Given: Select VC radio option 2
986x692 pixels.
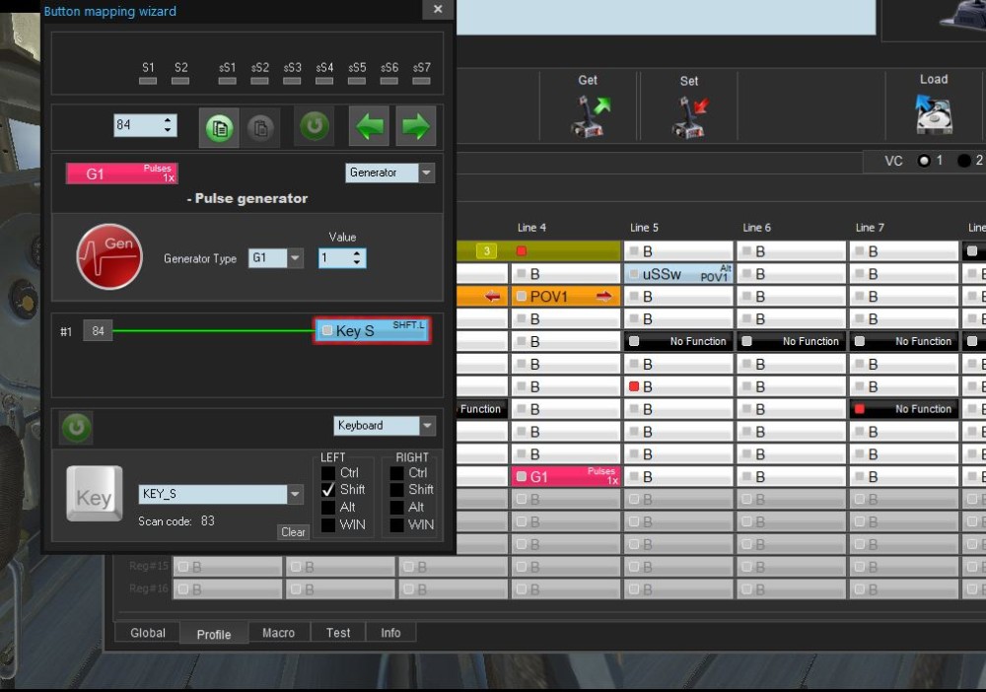Looking at the screenshot, I should pos(963,161).
